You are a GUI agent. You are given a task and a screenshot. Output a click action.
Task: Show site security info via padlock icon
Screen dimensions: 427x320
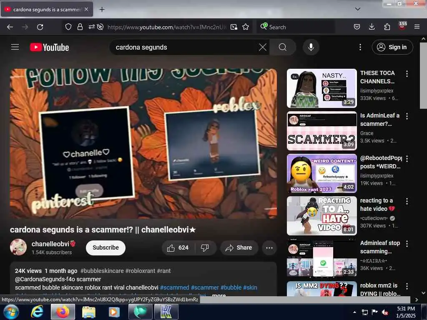point(80,27)
